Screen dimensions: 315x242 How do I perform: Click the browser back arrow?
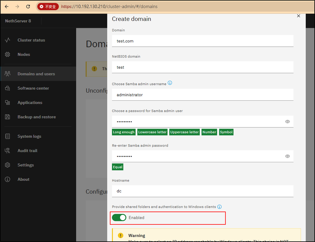tap(7, 7)
